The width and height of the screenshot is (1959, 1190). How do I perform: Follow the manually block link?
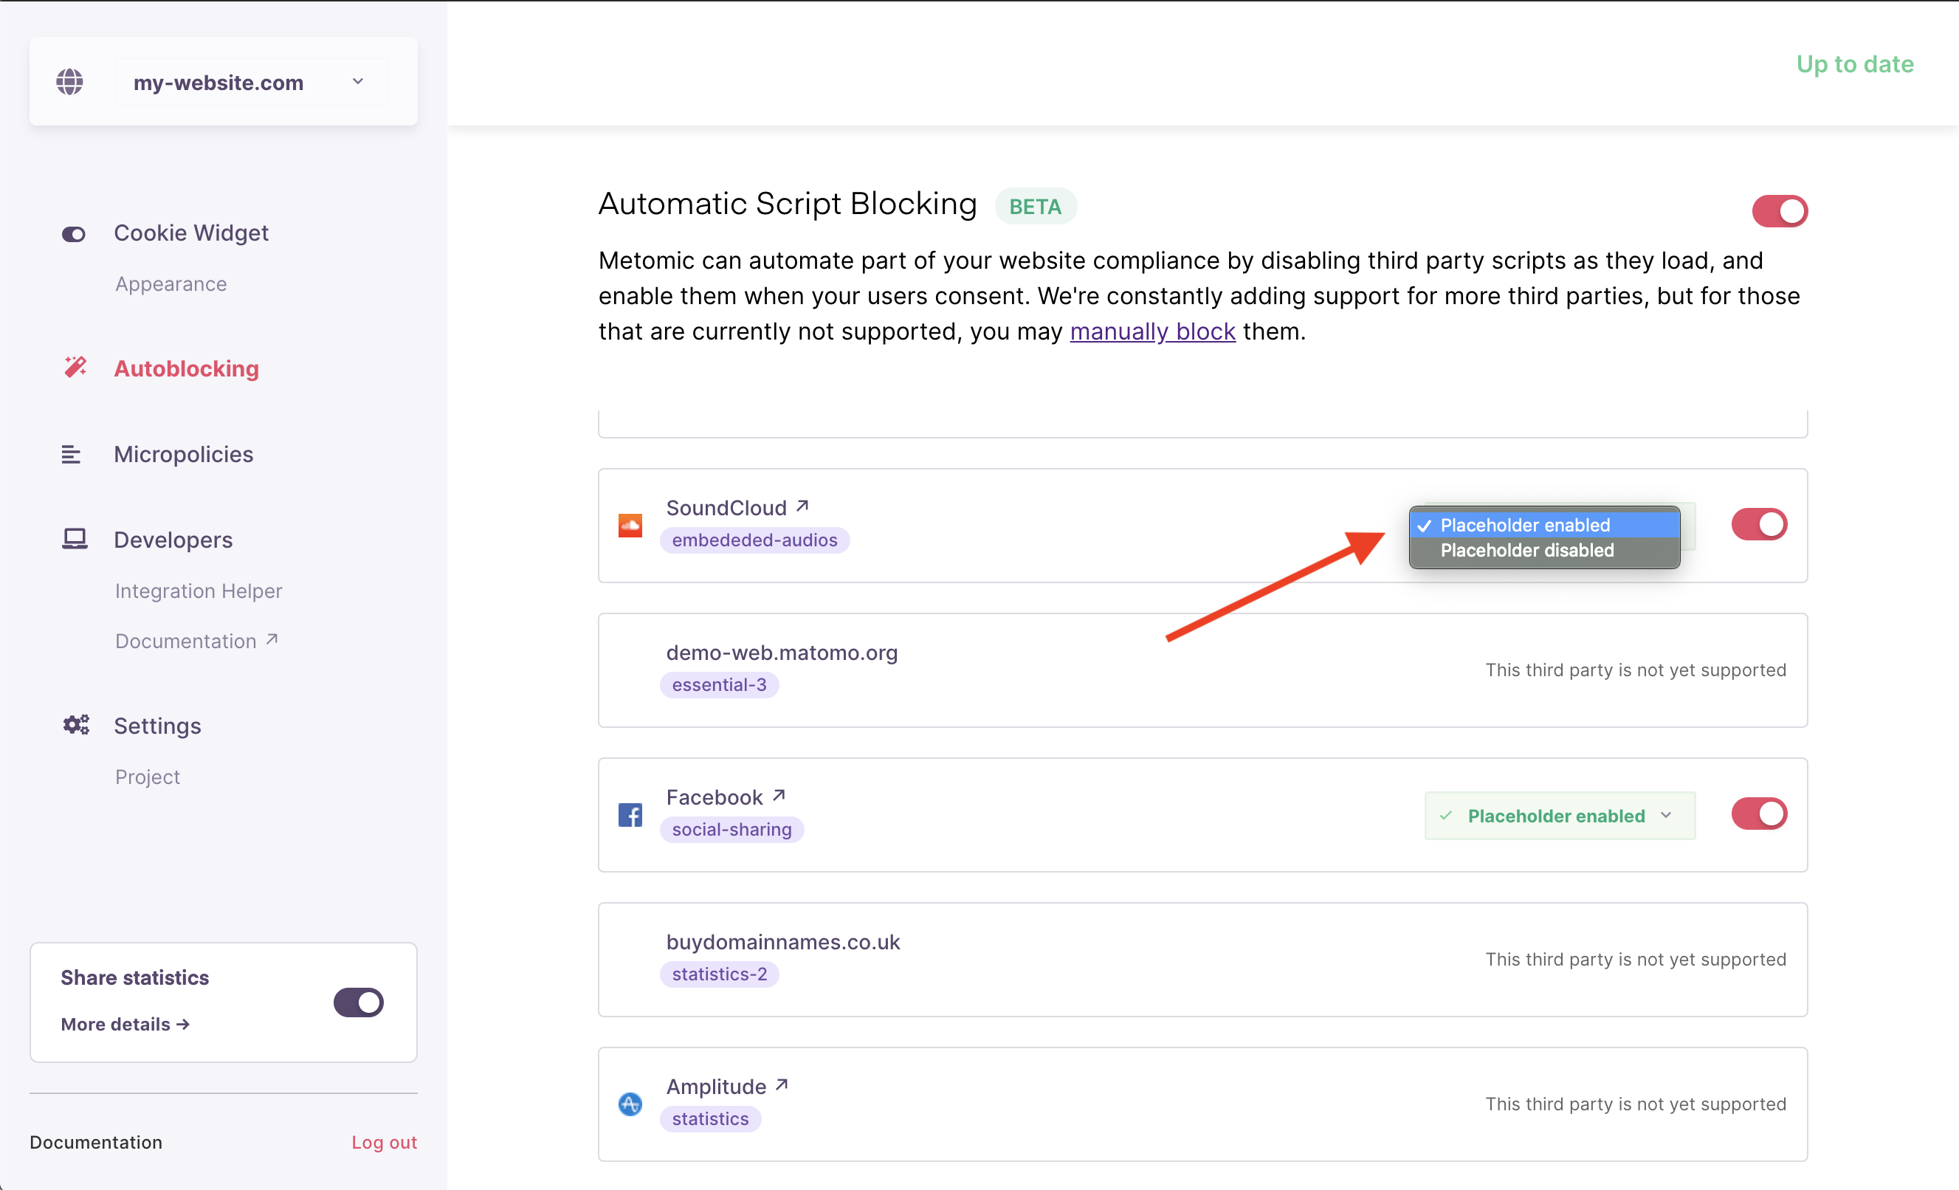point(1152,331)
